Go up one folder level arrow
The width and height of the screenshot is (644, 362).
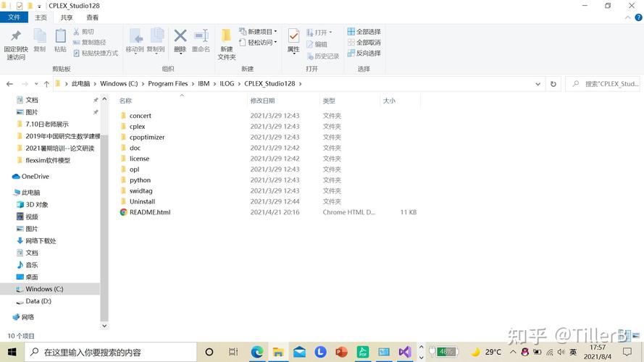pyautogui.click(x=46, y=84)
